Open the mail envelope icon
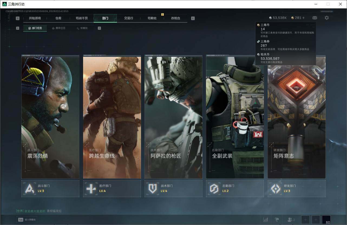Viewport: 347px width, 225px height. [315, 18]
